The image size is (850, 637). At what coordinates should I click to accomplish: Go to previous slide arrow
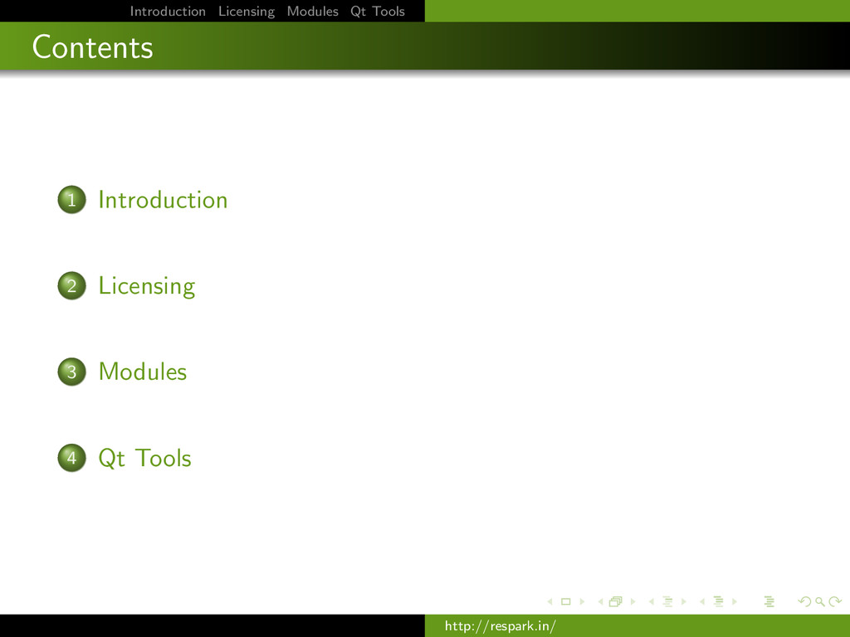click(550, 602)
